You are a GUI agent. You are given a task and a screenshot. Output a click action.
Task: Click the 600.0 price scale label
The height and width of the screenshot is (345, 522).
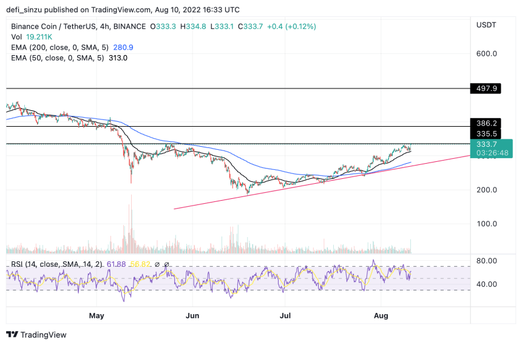pos(486,53)
